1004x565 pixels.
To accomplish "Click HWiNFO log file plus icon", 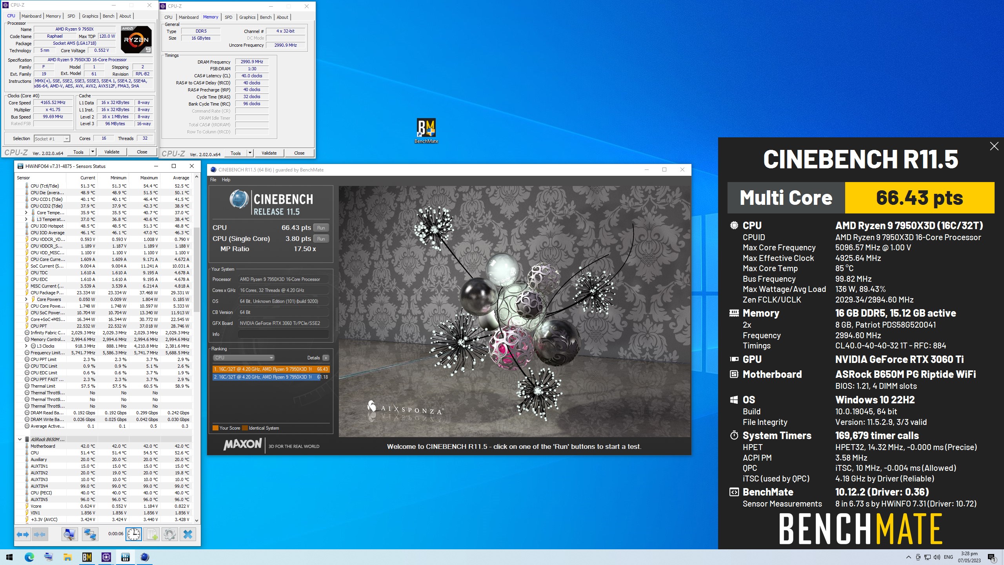I will tap(152, 534).
